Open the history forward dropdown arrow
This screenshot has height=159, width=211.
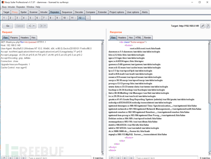(x=45, y=26)
